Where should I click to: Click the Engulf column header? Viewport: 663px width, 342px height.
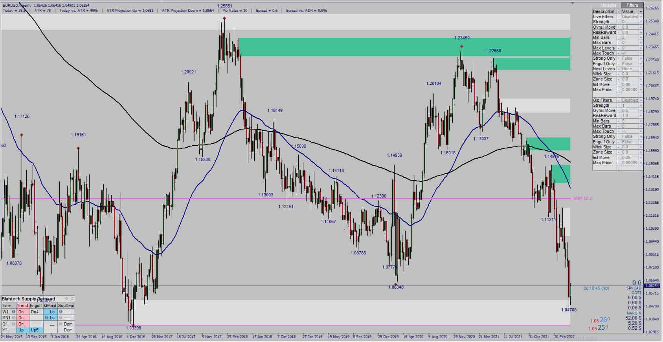pyautogui.click(x=36, y=305)
